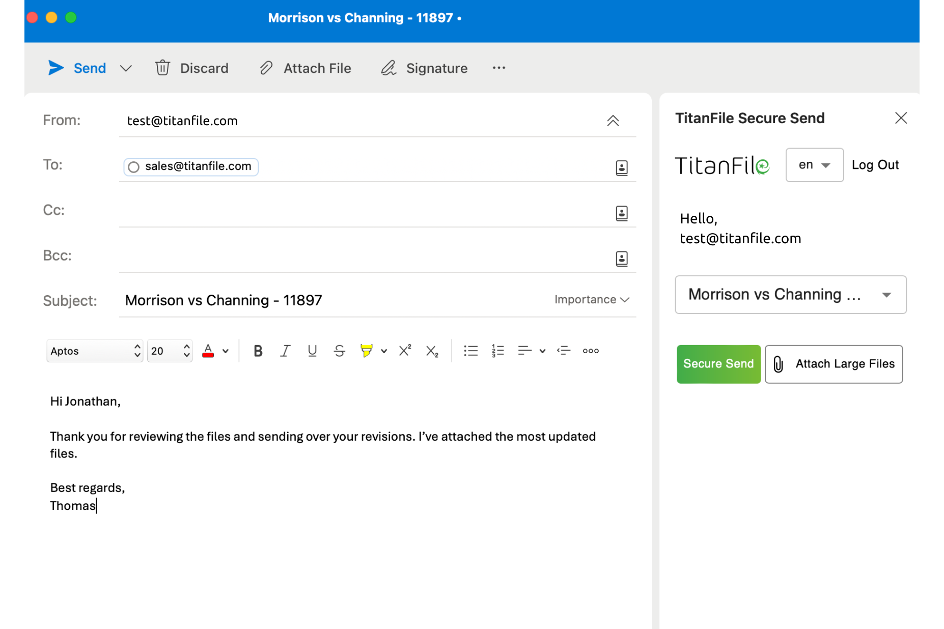Click the text alignment icon
The image size is (944, 629).
[525, 351]
